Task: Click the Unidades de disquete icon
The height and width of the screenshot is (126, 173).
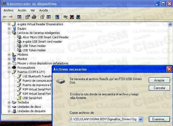Action: [x=14, y=111]
